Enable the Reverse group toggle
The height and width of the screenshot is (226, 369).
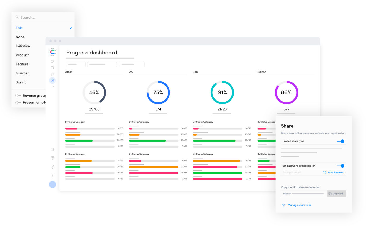pyautogui.click(x=17, y=95)
